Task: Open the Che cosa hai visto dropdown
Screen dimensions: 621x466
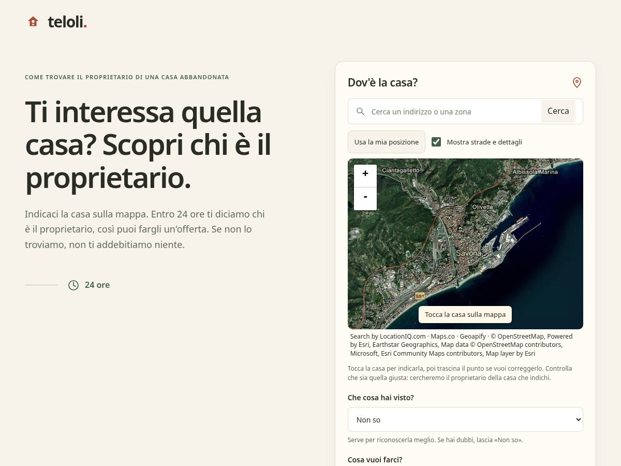Action: coord(465,419)
